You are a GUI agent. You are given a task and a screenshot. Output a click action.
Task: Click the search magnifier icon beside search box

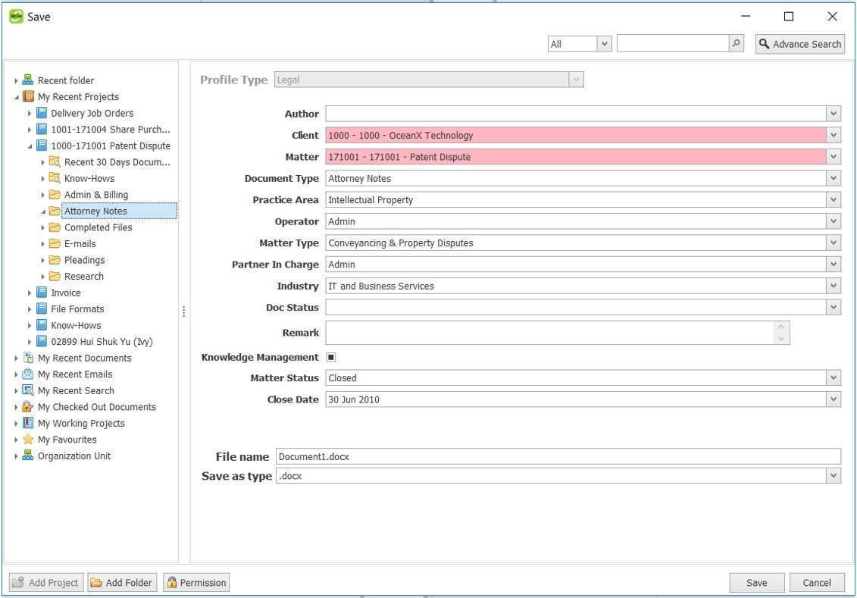[737, 43]
